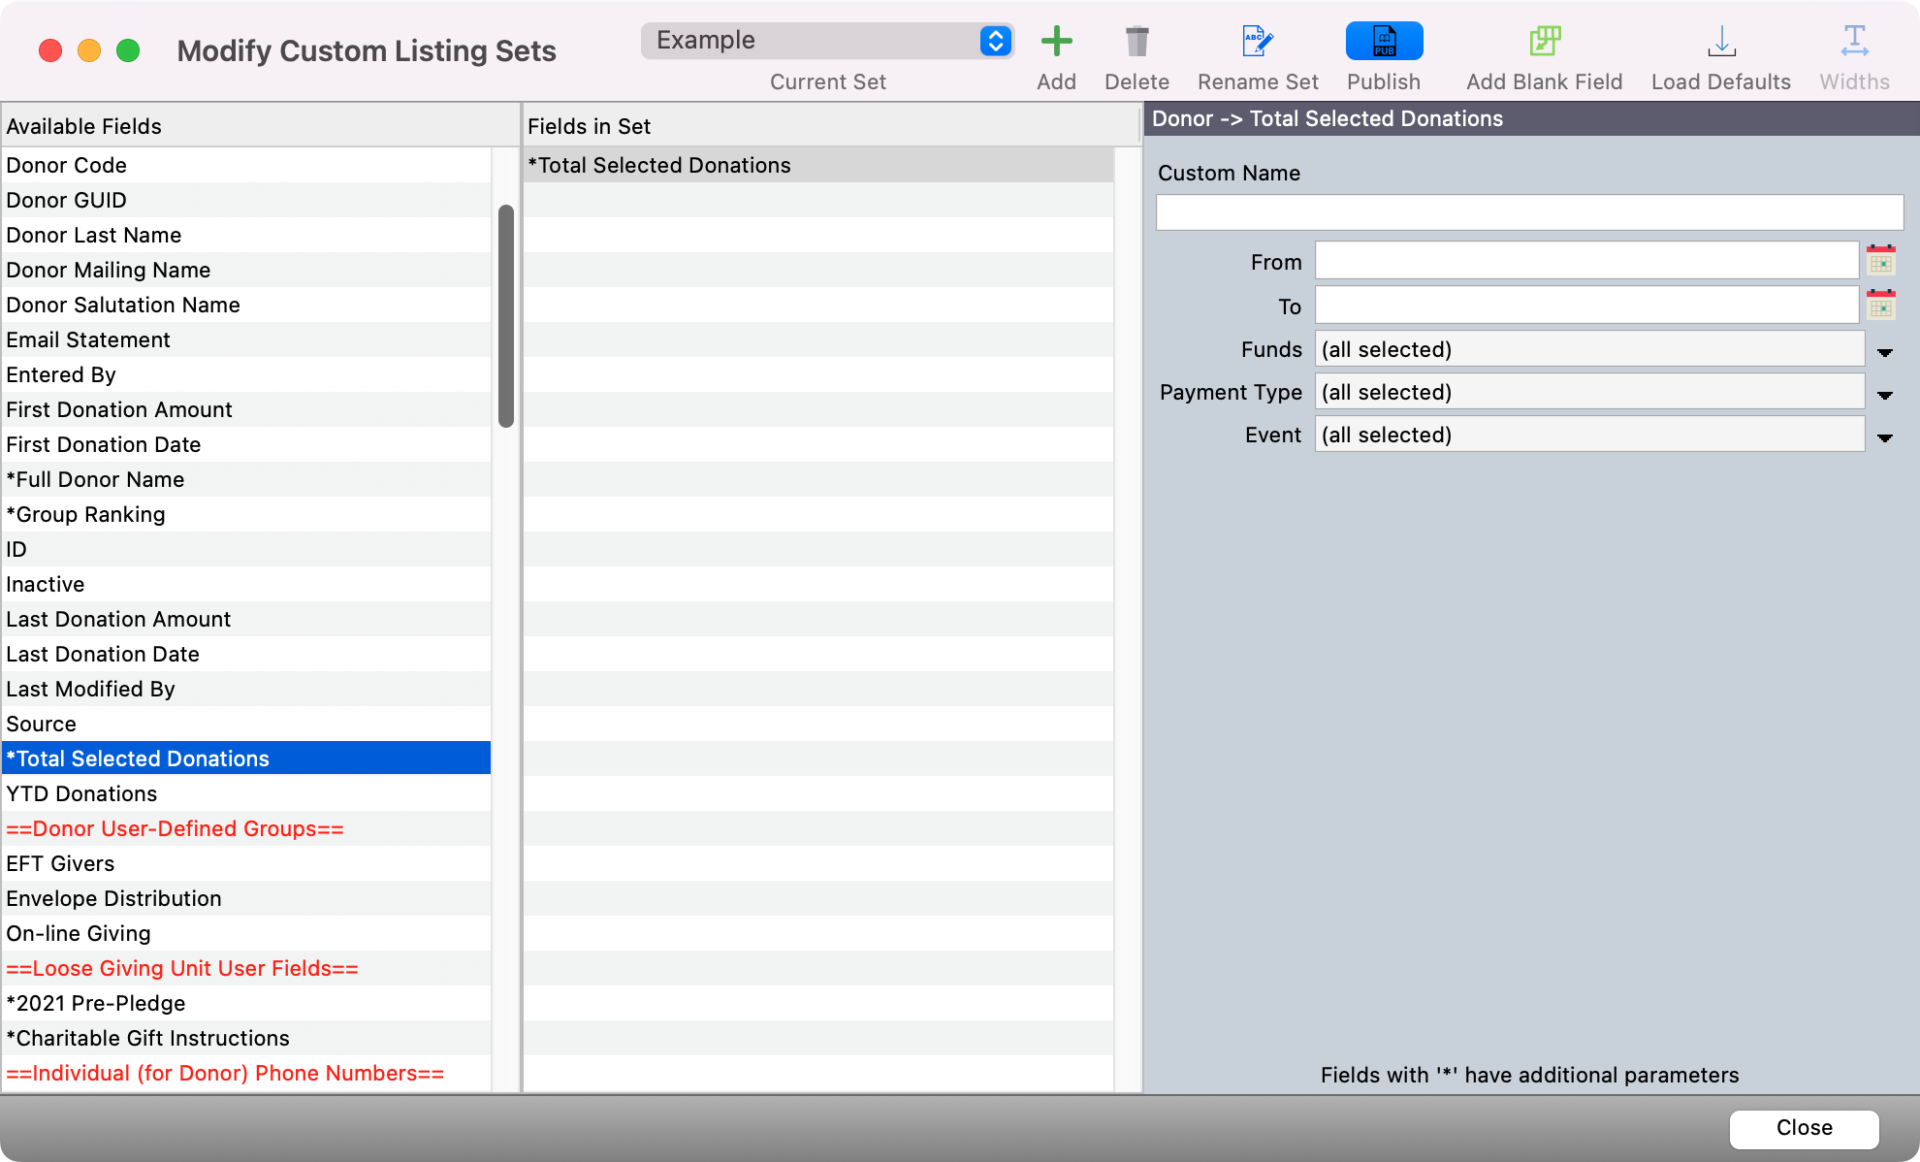Click the green Add plus icon
This screenshot has height=1162, width=1920.
coord(1056,42)
